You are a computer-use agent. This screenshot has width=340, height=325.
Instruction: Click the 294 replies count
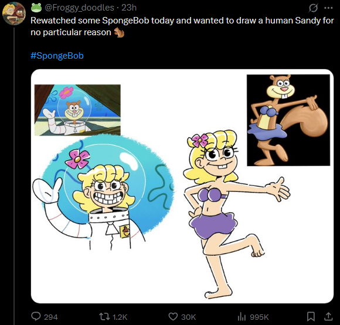(x=51, y=317)
